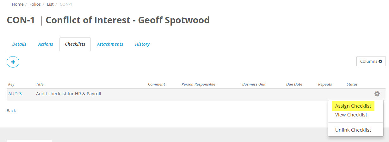Switch to the Details tab
The height and width of the screenshot is (142, 389).
[19, 44]
